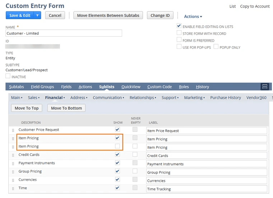The height and width of the screenshot is (198, 273).
Task: Check the Inactive checkbox
Action: (8, 76)
